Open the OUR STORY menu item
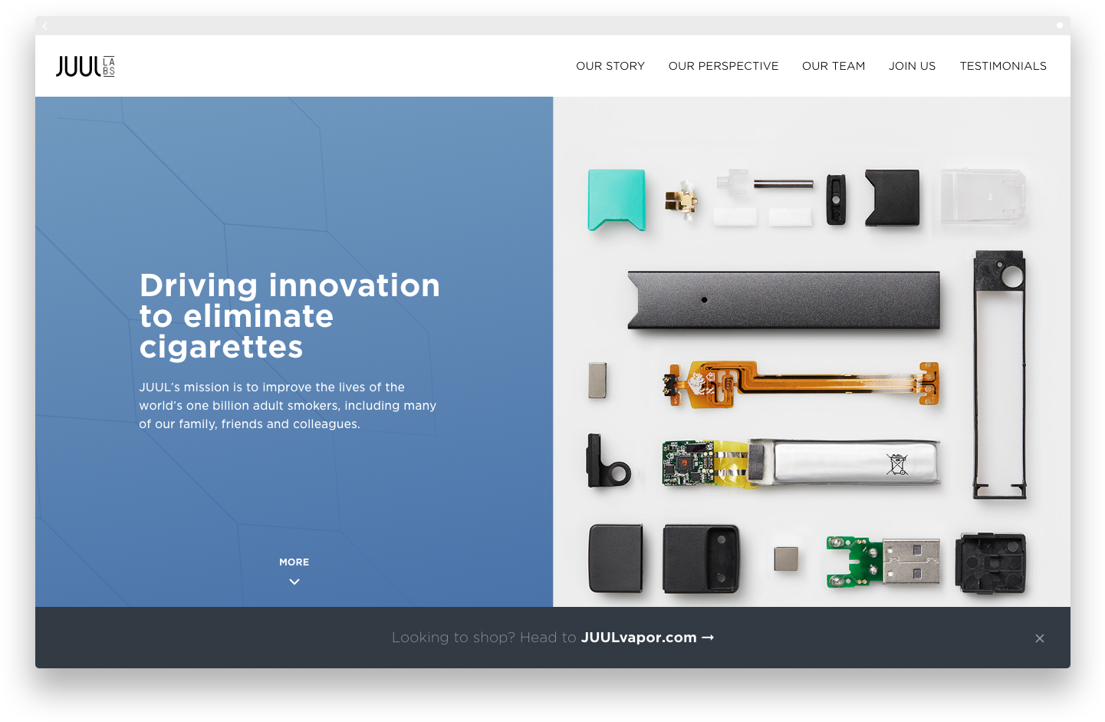Image resolution: width=1105 pixels, height=722 pixels. [x=610, y=66]
